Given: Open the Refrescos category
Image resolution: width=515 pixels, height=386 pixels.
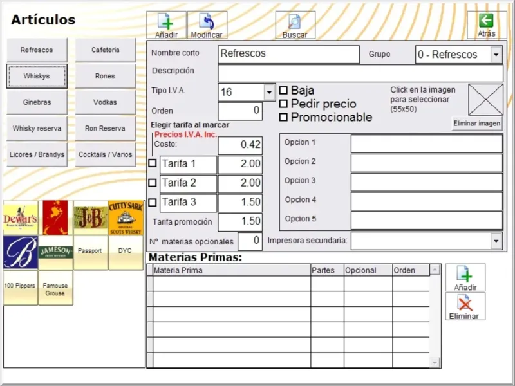Looking at the screenshot, I should click(37, 50).
